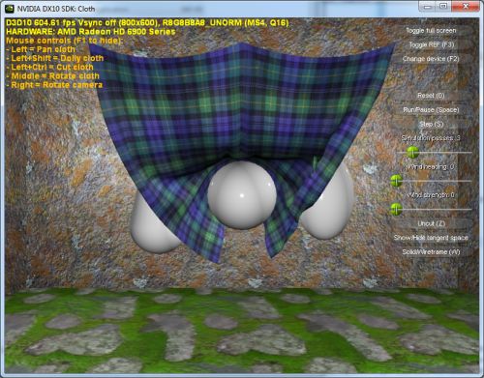Minimize the Cloth SDK window
Screen dimensions: 484x378
click(x=428, y=6)
